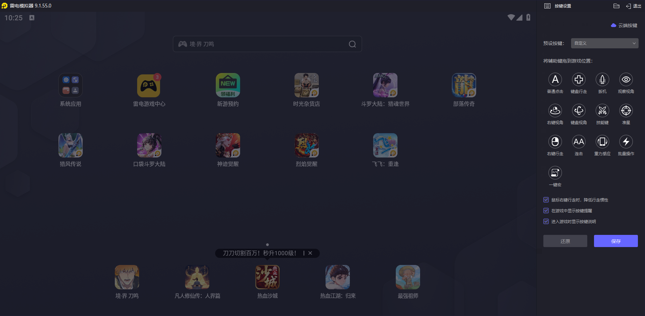Click the 还原 restore button
This screenshot has height=316, width=645.
coord(565,241)
